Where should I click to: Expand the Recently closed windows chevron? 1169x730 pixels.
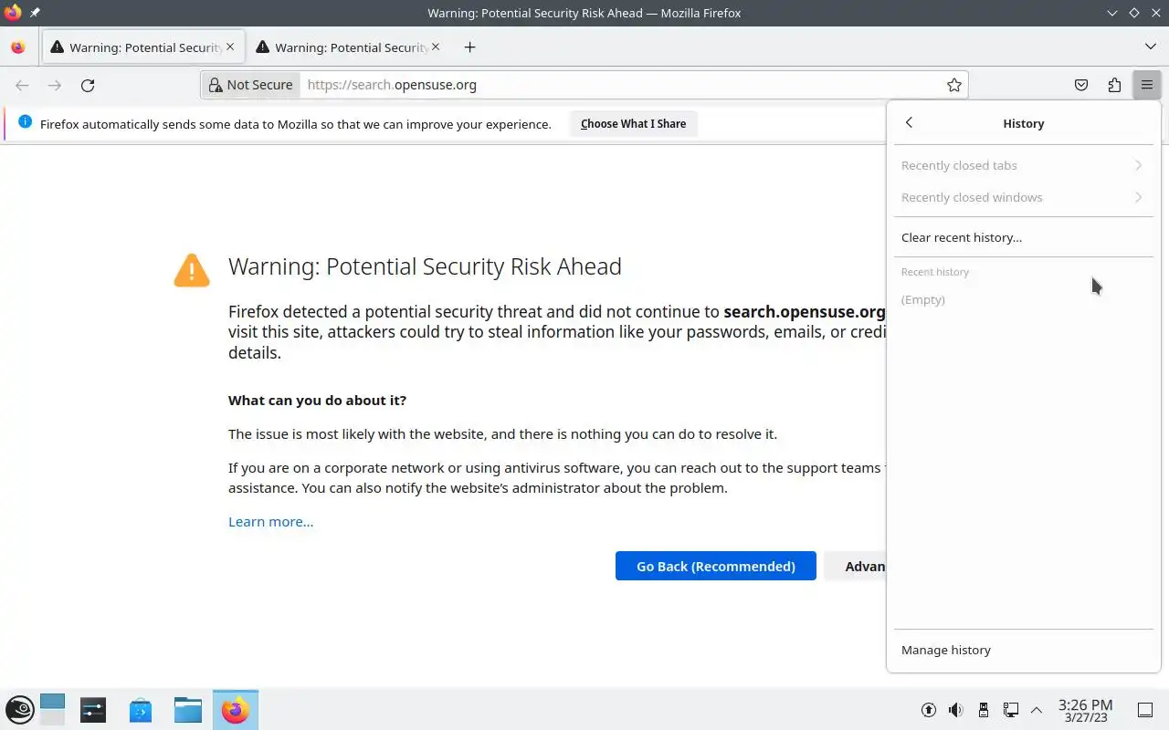click(1138, 197)
